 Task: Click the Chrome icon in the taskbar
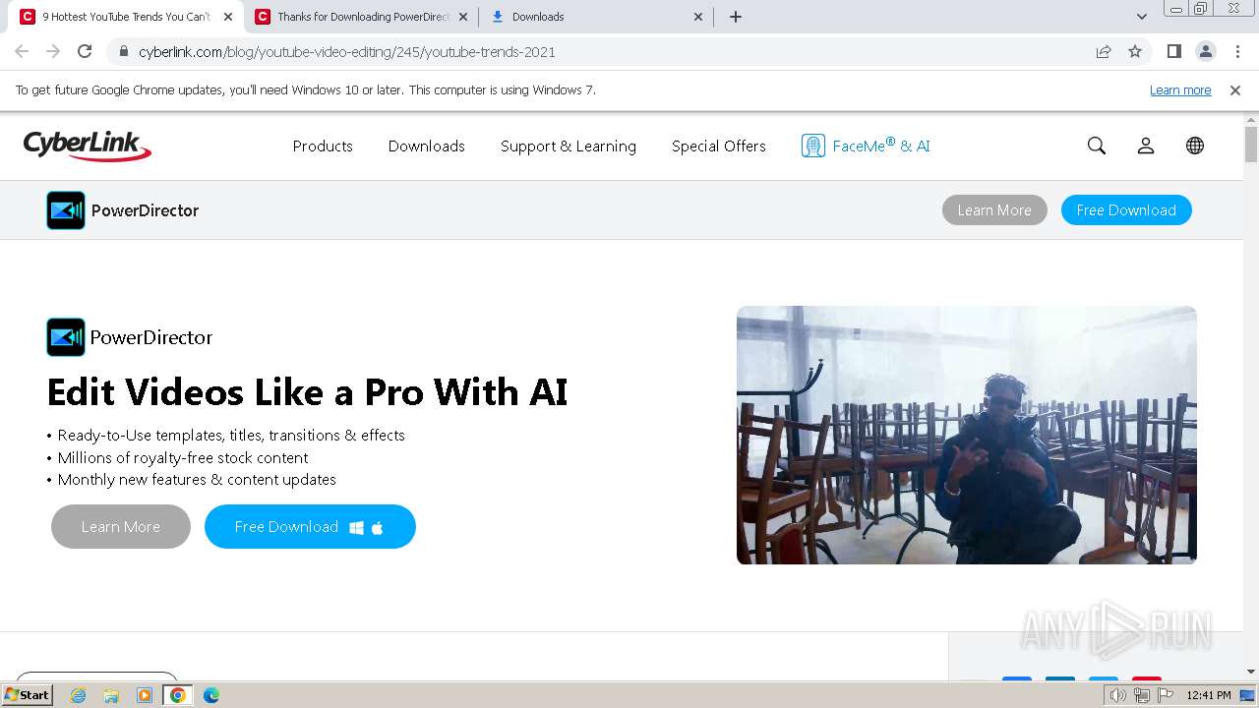pos(178,695)
